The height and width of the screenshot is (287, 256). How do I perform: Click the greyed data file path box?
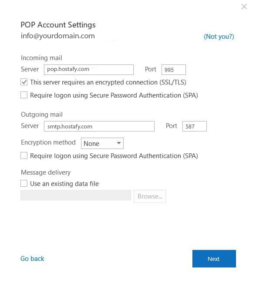click(76, 195)
